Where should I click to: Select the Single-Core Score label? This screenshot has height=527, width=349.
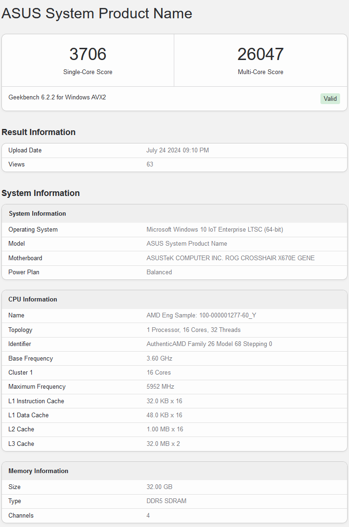[x=88, y=72]
